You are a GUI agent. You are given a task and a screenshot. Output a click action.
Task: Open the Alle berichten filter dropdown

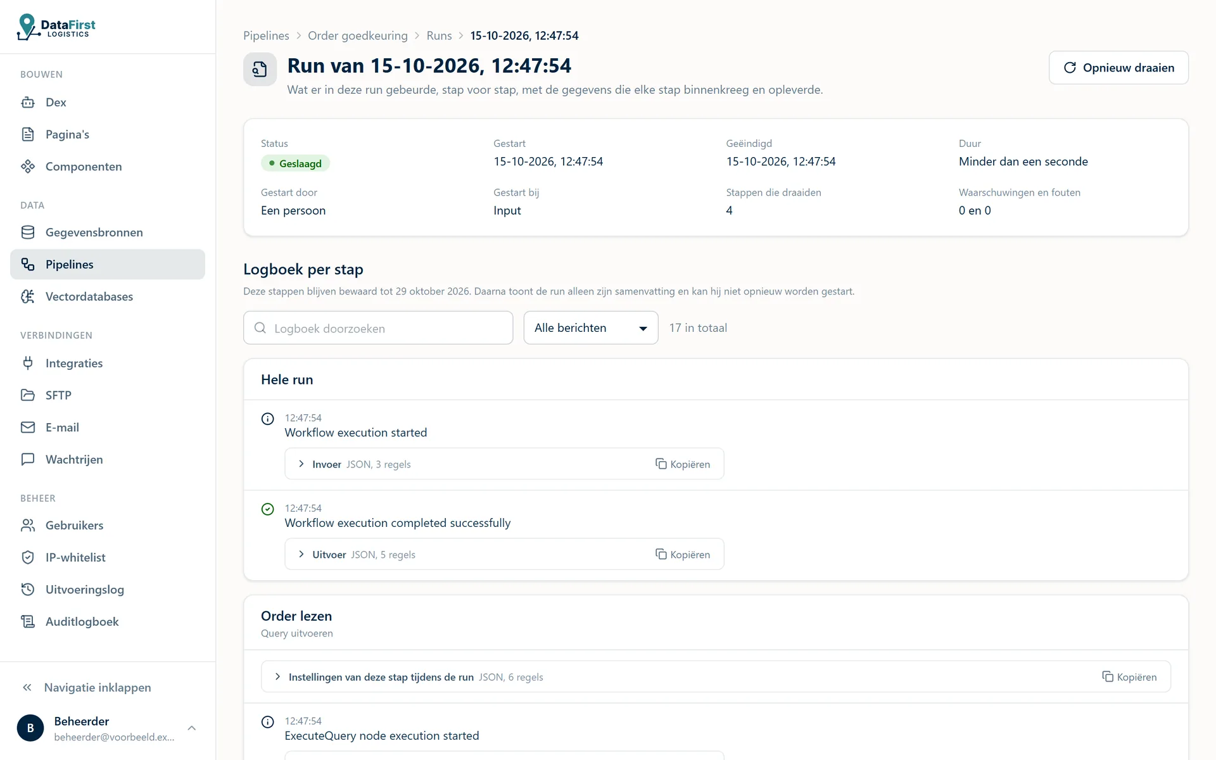click(x=591, y=328)
